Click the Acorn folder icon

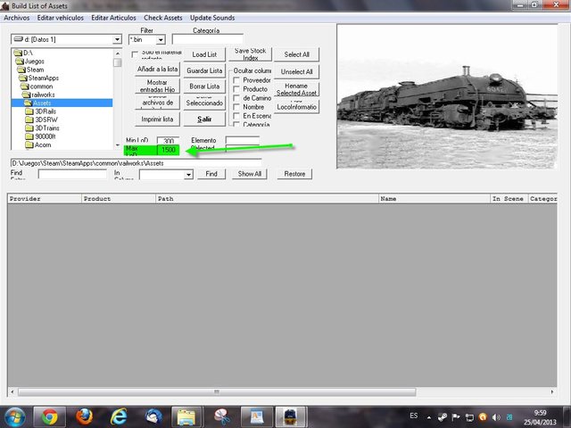[x=29, y=144]
